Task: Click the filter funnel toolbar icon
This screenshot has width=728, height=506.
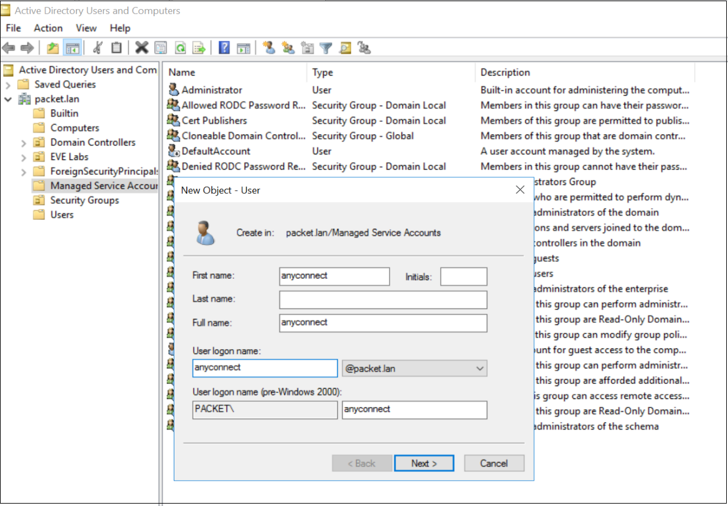Action: [326, 48]
